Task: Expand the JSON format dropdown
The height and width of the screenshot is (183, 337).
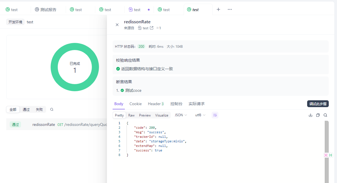Action: click(181, 115)
